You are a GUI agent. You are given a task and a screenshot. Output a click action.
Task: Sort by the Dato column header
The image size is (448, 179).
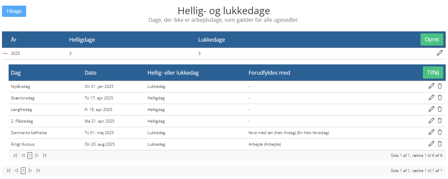click(90, 73)
